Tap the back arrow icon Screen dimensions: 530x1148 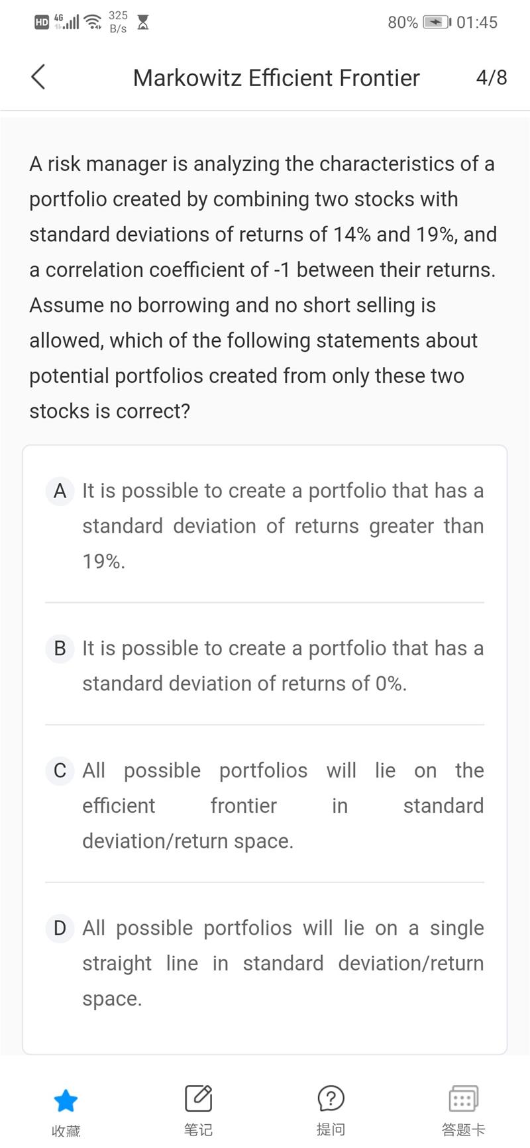click(38, 77)
